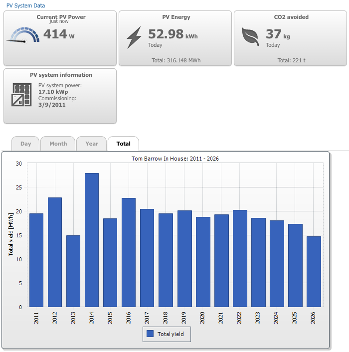
Task: Select the Total tab
Action: 124,144
